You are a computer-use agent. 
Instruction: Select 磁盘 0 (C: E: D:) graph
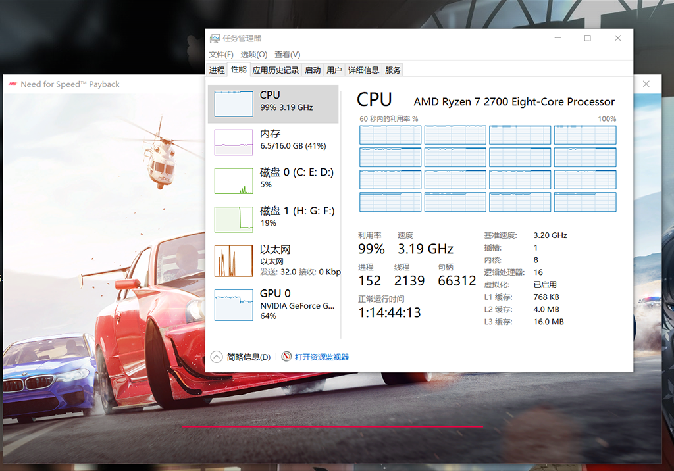(234, 181)
